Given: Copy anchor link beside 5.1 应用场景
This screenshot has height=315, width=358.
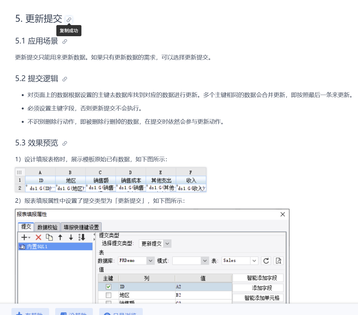Looking at the screenshot, I should tap(65, 41).
